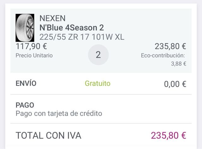Click the product line total 235,80 € in the tire card
The height and width of the screenshot is (149, 202).
[x=170, y=46]
